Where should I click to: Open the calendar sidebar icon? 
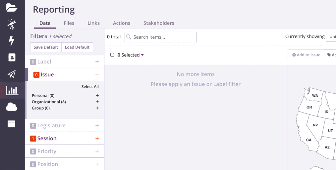pyautogui.click(x=12, y=124)
